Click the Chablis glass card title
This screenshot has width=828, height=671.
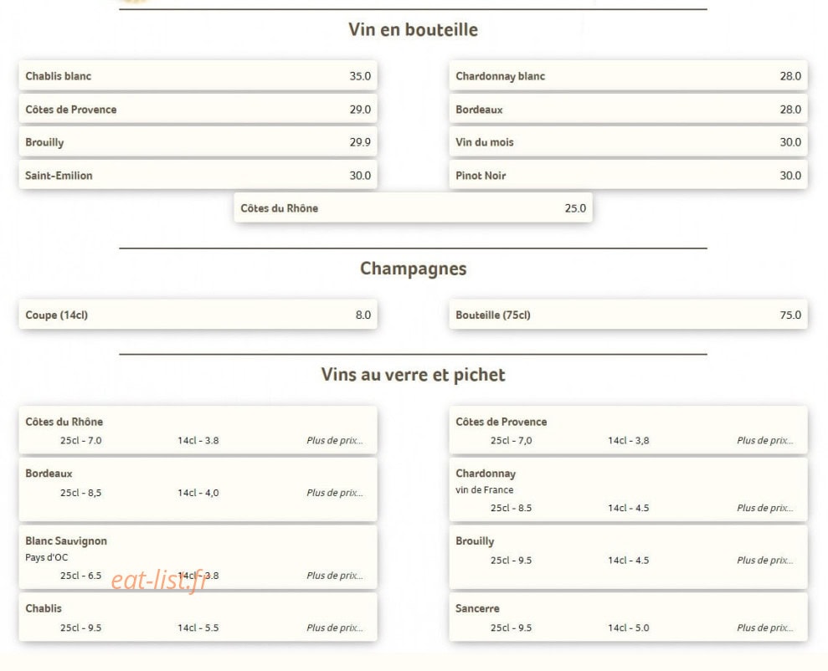(44, 608)
